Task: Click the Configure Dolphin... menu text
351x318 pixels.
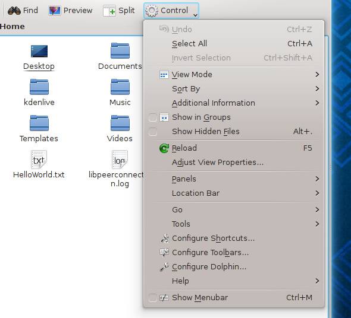Action: point(209,267)
